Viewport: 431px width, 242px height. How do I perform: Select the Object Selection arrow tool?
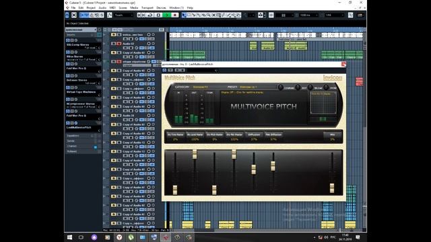pyautogui.click(x=184, y=15)
